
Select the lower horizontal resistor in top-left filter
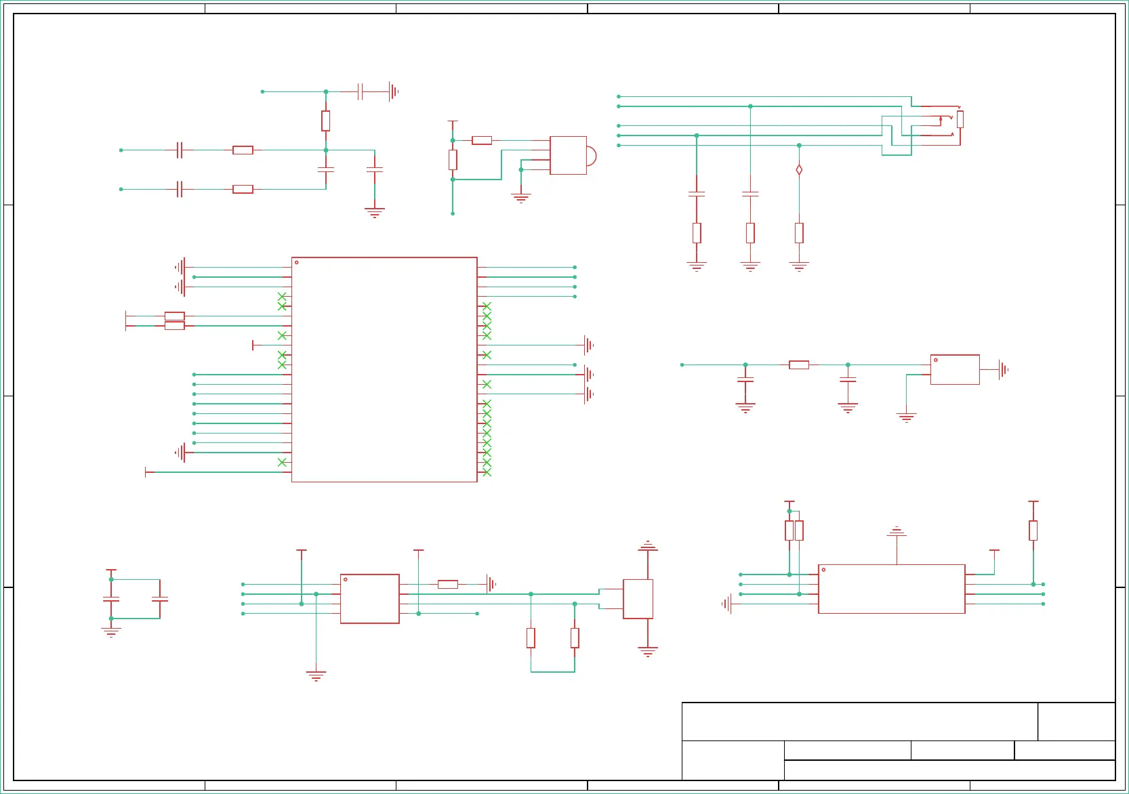pos(243,189)
